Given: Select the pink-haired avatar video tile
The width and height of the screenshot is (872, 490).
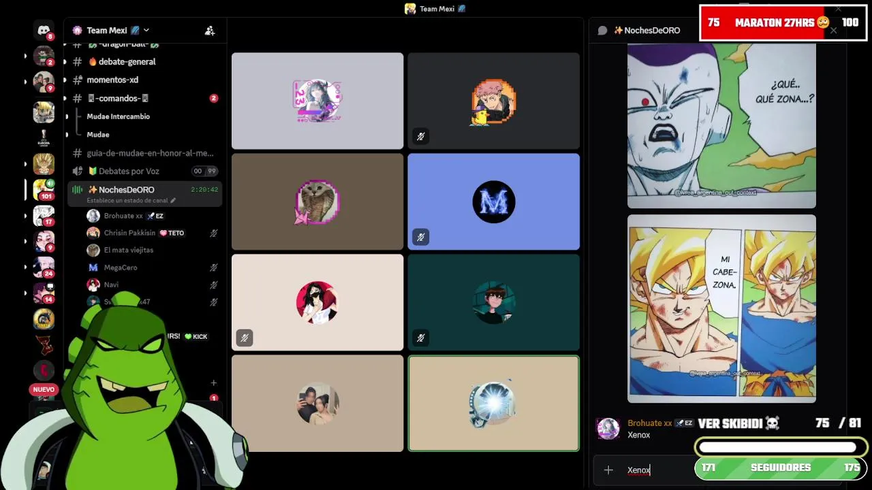Looking at the screenshot, I should tap(494, 101).
